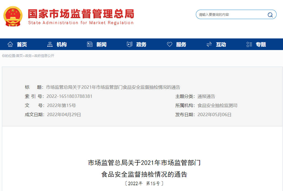Select the 成文日期 value 2022年04月29日
This screenshot has width=283, height=191.
pyautogui.click(x=64, y=114)
